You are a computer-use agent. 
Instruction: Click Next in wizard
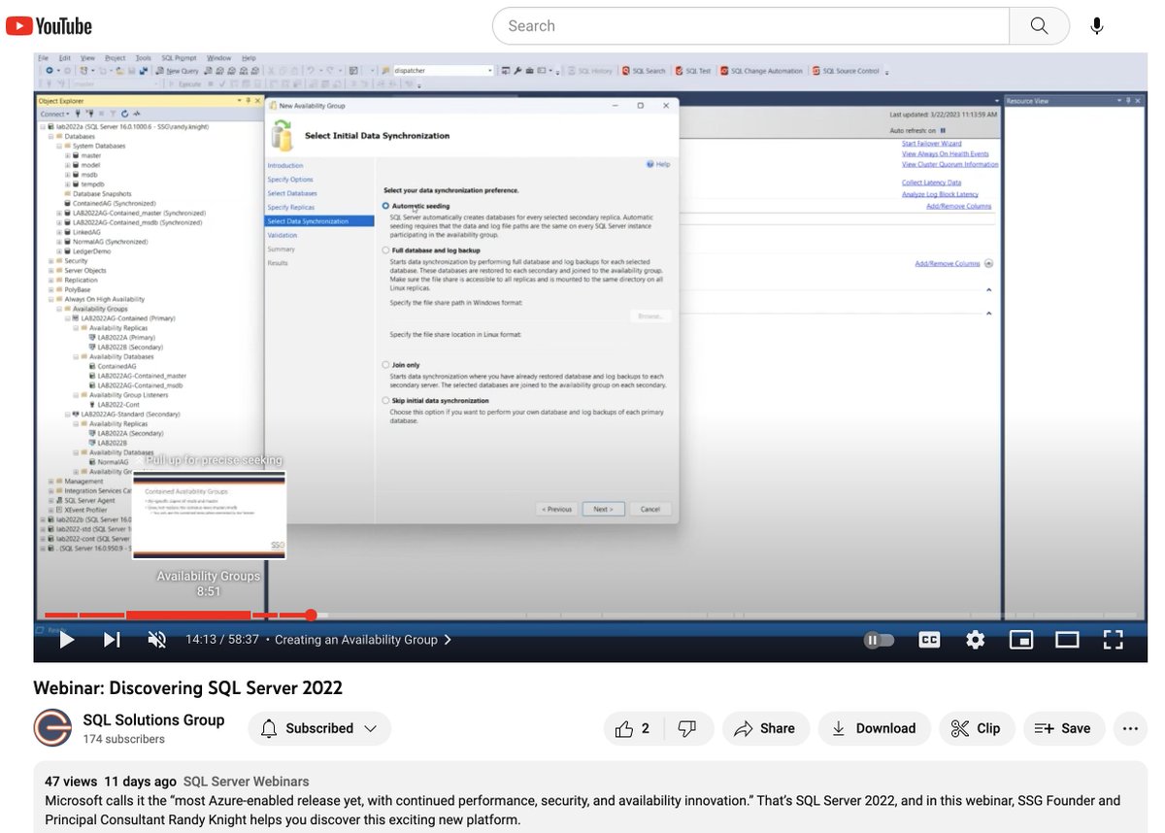tap(603, 509)
